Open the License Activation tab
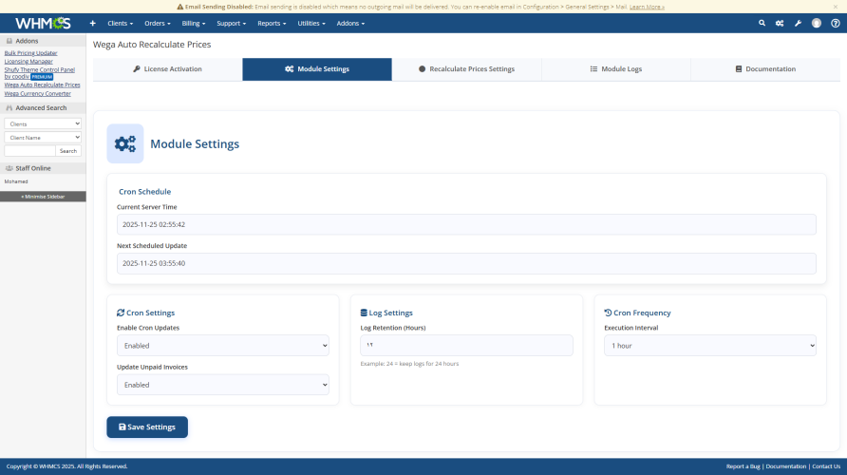The image size is (847, 475). (x=167, y=69)
